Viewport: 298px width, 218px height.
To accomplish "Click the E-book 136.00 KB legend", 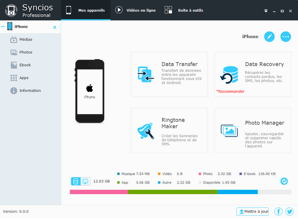I will point(257,174).
